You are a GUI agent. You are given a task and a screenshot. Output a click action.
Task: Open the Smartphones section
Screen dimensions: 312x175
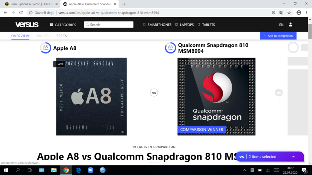(157, 25)
